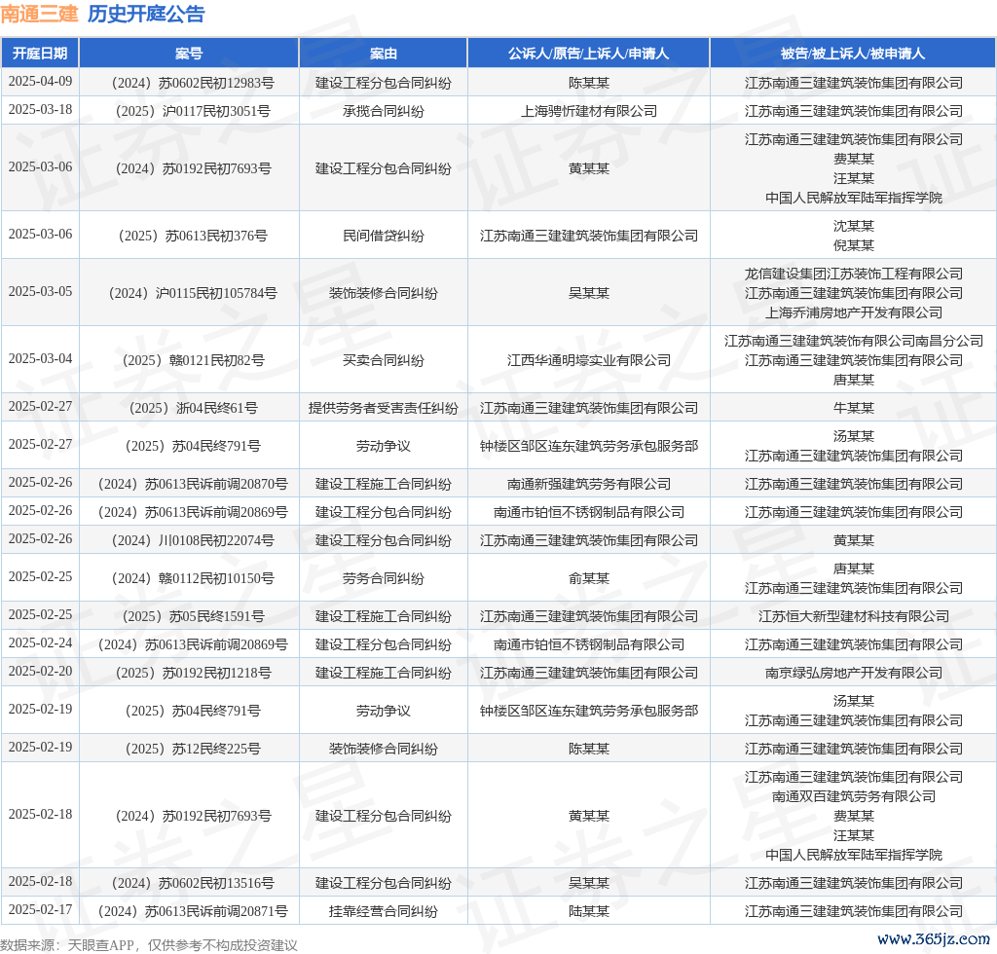997x954 pixels.
Task: Select defendant 龙信建设集团江苏装饰工程有限公司
Action: [853, 274]
